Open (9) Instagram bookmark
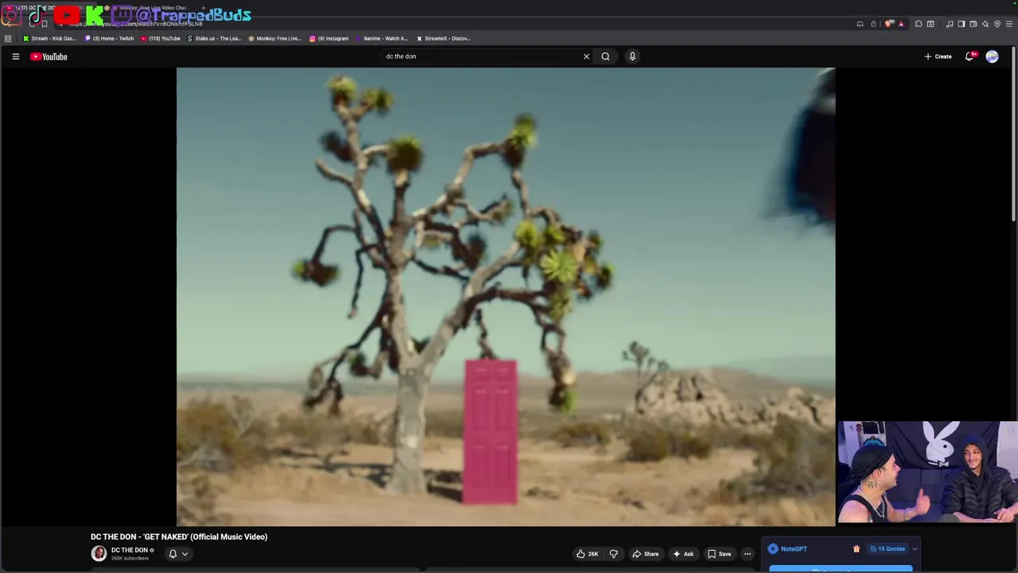This screenshot has width=1018, height=573. pos(329,38)
